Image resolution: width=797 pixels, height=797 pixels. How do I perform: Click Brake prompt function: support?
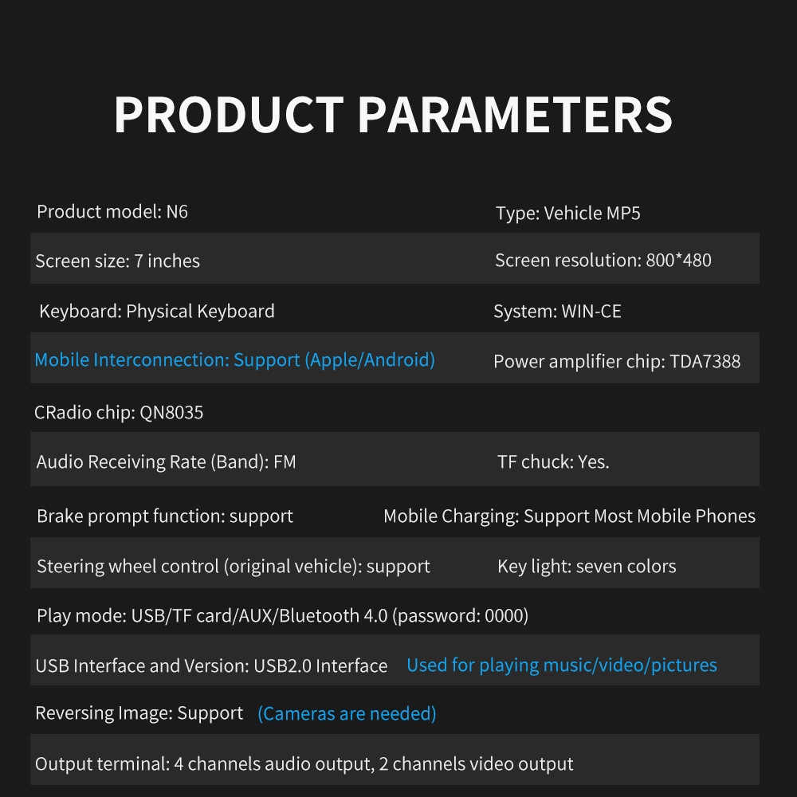tap(165, 516)
